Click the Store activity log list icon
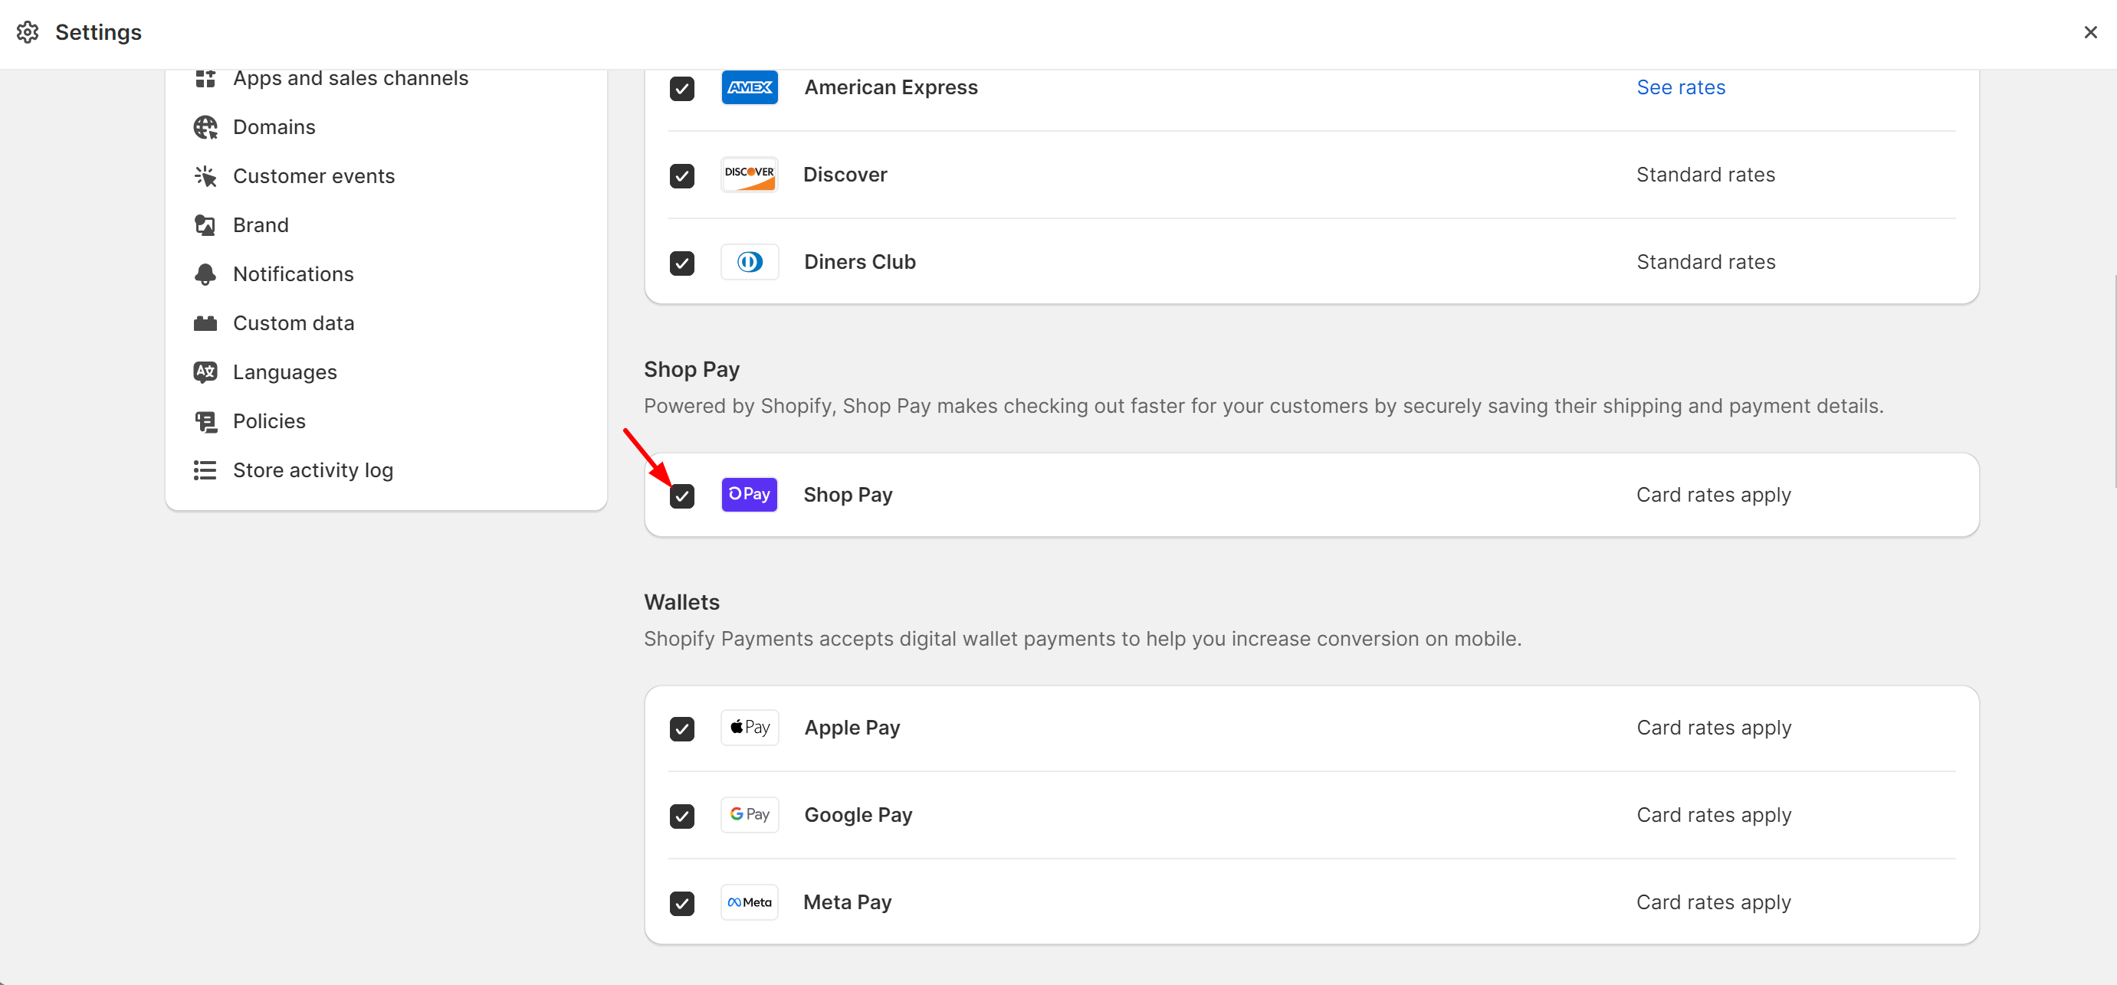Image resolution: width=2117 pixels, height=985 pixels. click(x=205, y=470)
